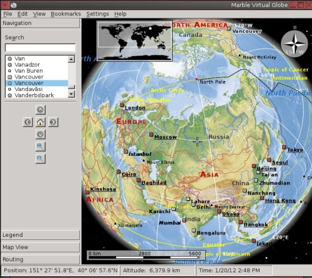Click the Cairo city marker
Screen dimensions: 312x278
[119, 171]
